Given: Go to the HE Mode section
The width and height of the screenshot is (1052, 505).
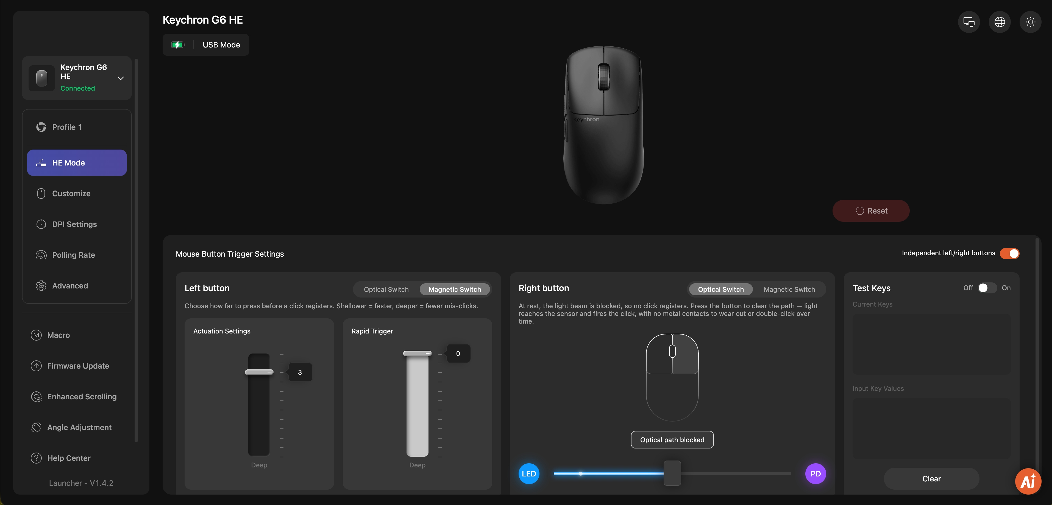Looking at the screenshot, I should click(77, 163).
